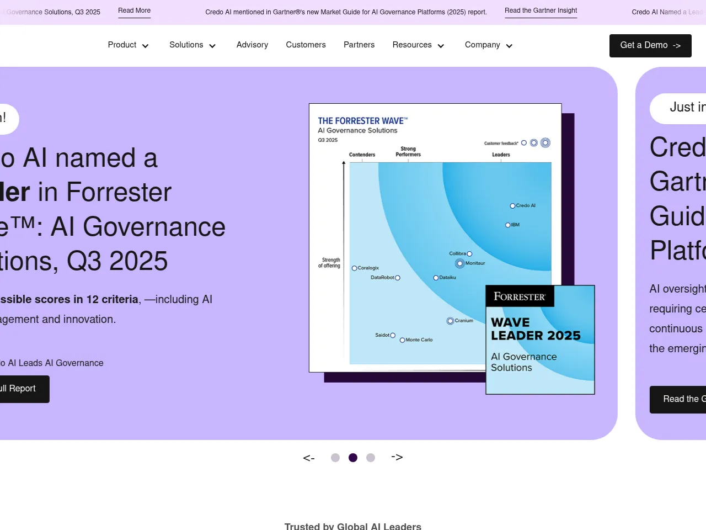Expand the Solutions dropdown menu

pos(192,45)
